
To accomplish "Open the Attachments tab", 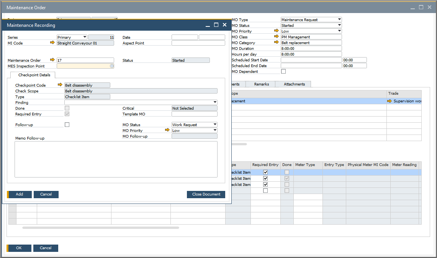I will [x=294, y=84].
